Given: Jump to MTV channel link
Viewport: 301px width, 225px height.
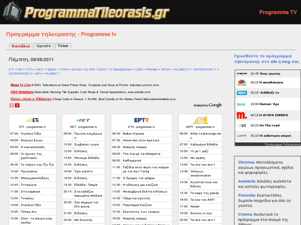Looking at the screenshot, I should pos(39,73).
